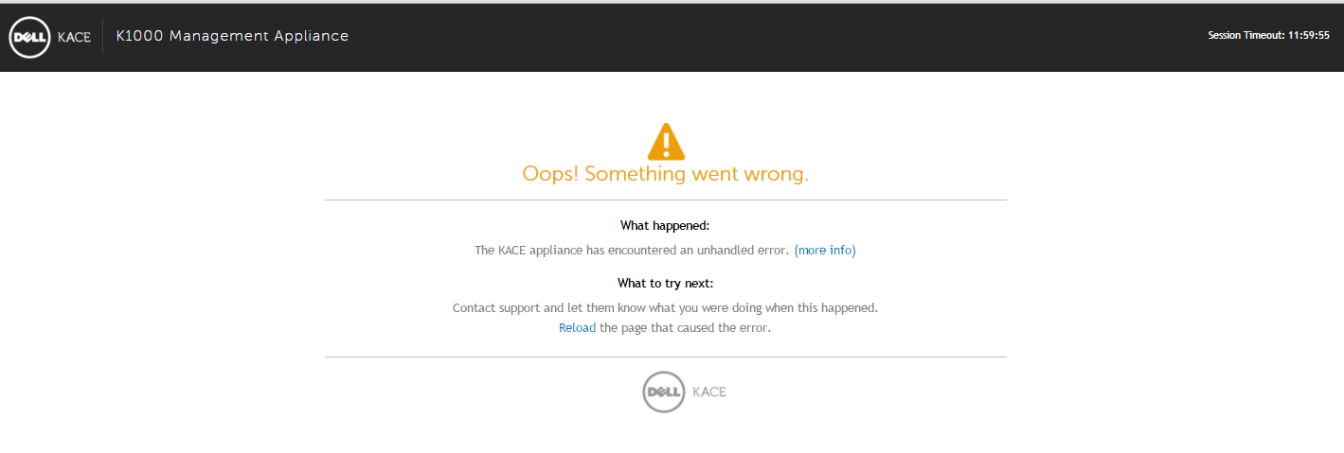Viewport: 1344px width, 453px height.
Task: Click the "What happened:" heading
Action: [665, 225]
